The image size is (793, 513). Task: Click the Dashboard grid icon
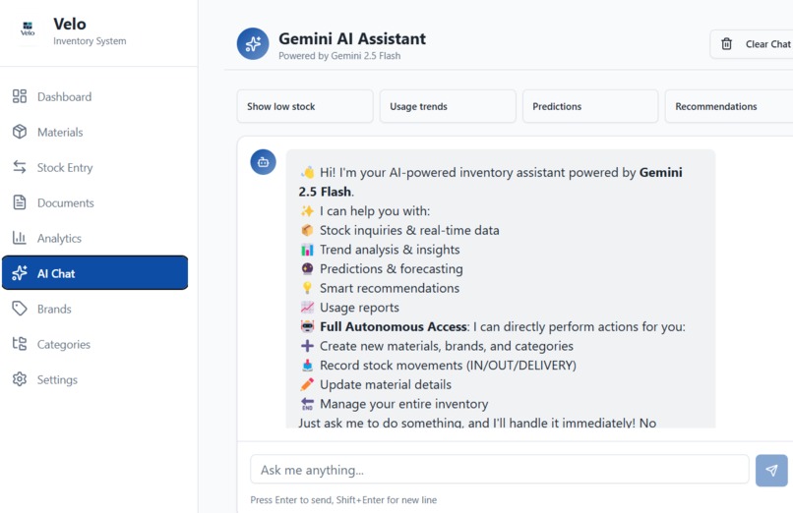[20, 96]
